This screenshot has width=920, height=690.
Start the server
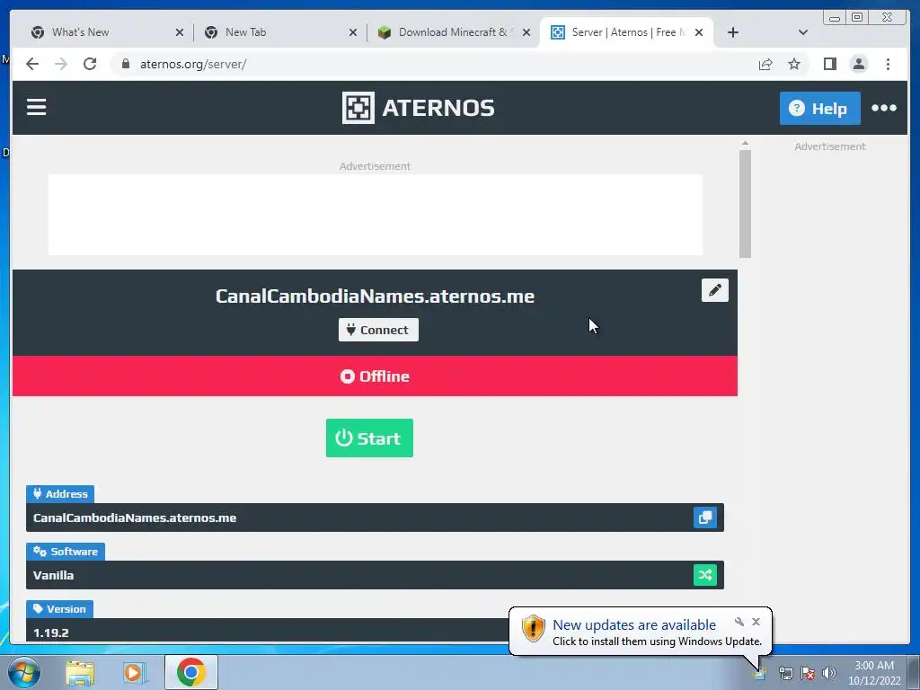[x=369, y=438]
